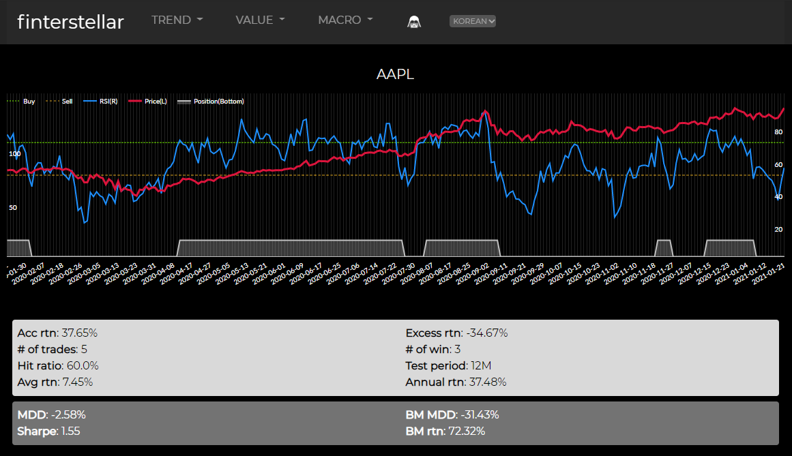Image resolution: width=792 pixels, height=456 pixels.
Task: Toggle the Buy legend series
Action: [x=20, y=102]
